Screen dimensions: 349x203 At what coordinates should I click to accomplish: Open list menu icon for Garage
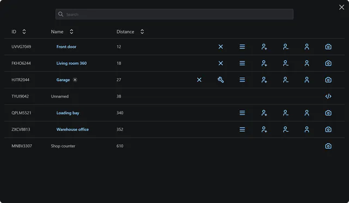(242, 80)
